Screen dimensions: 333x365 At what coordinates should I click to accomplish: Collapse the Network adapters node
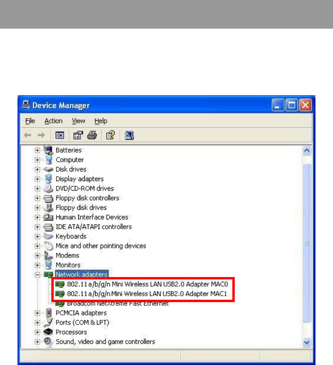(37, 275)
